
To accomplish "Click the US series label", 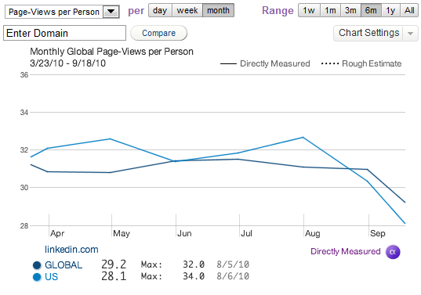I will point(51,277).
